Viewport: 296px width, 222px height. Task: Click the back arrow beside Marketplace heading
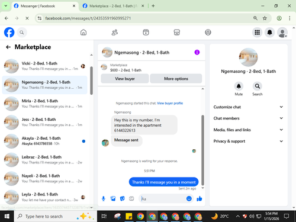click(x=8, y=47)
